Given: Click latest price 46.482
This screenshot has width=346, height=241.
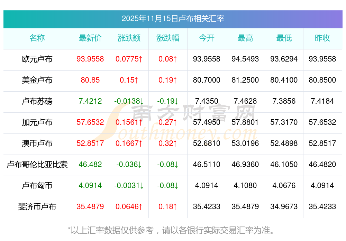Looking at the screenshot, I should coord(90,165).
